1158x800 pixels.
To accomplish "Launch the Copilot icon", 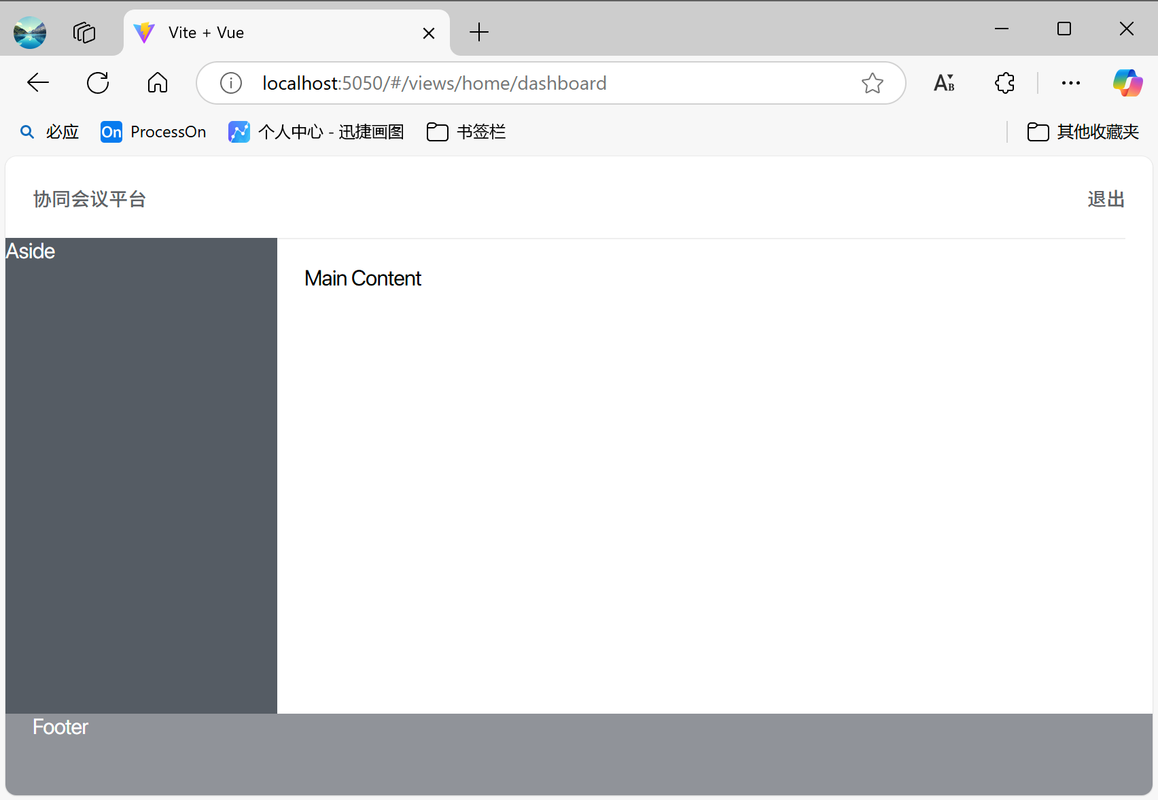I will [1127, 83].
